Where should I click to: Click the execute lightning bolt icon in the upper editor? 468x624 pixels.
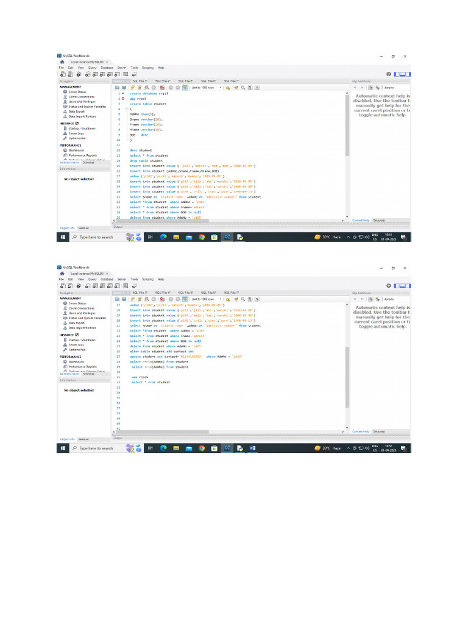[x=132, y=88]
